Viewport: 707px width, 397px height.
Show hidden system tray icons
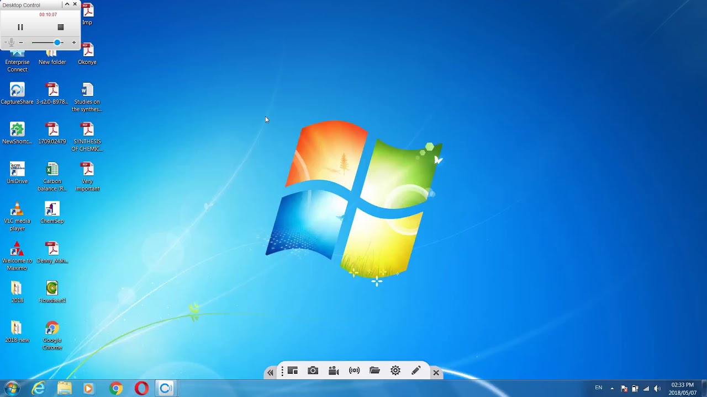612,389
